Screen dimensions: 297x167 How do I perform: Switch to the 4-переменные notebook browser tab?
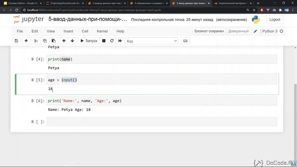coord(148,3)
